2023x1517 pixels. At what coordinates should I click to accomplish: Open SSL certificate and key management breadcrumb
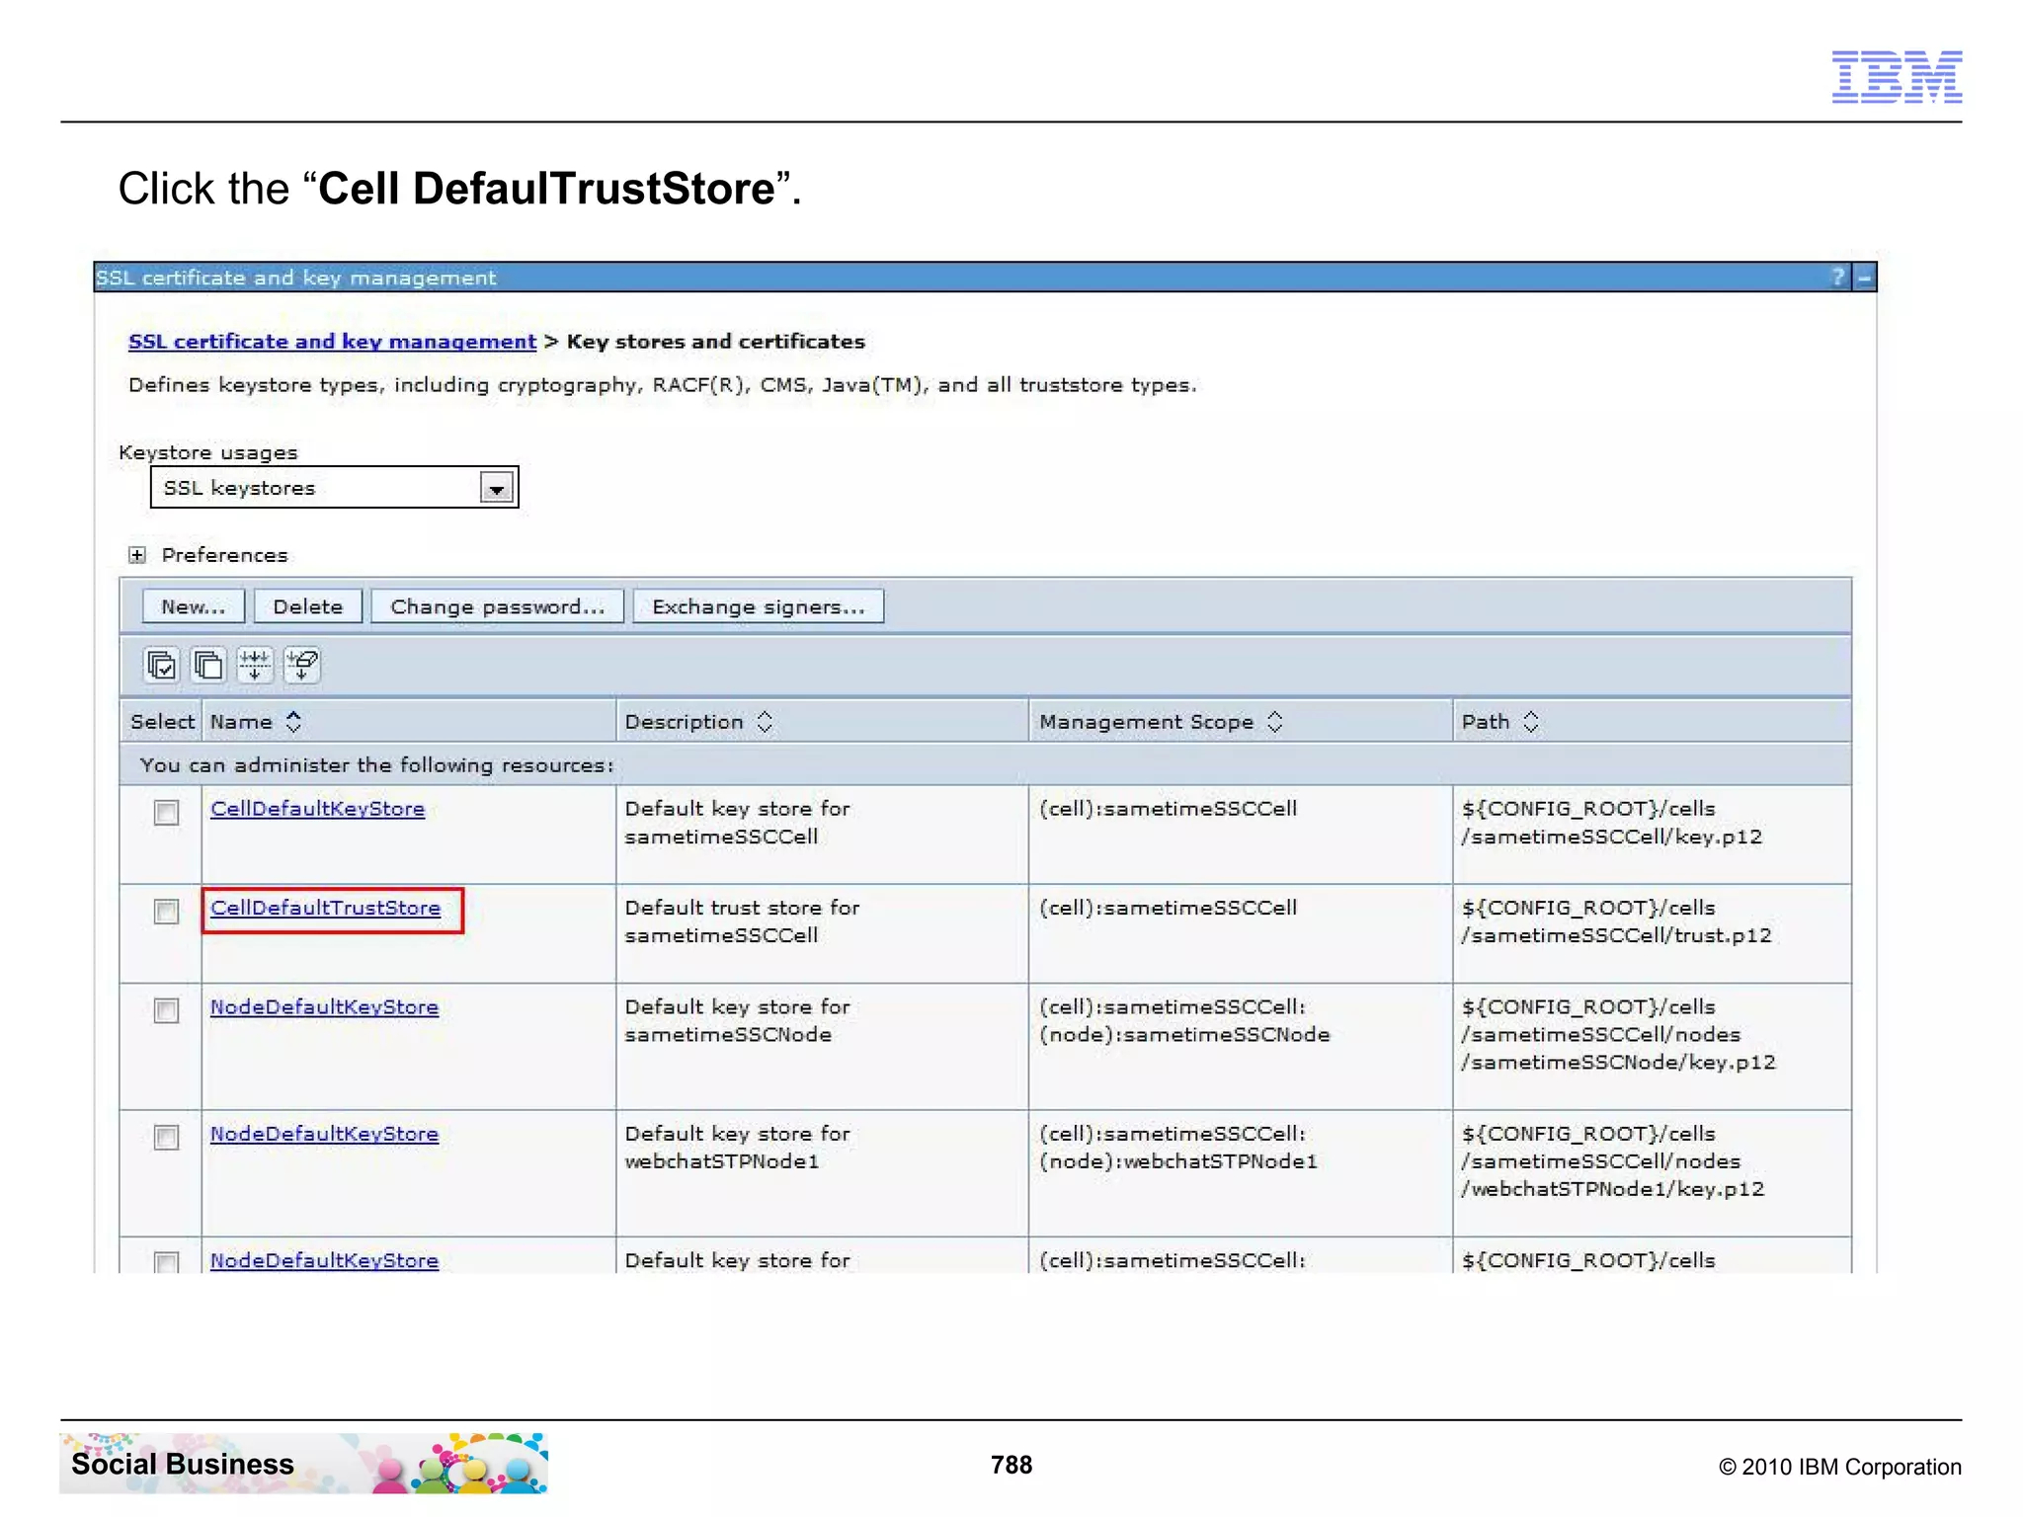tap(332, 342)
